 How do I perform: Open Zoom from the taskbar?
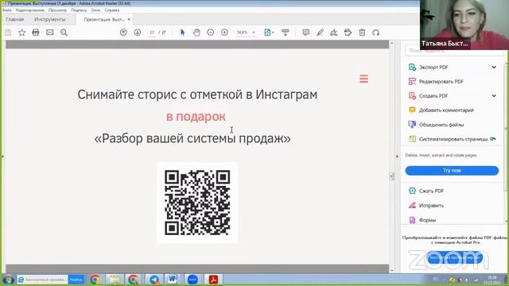coord(192,280)
